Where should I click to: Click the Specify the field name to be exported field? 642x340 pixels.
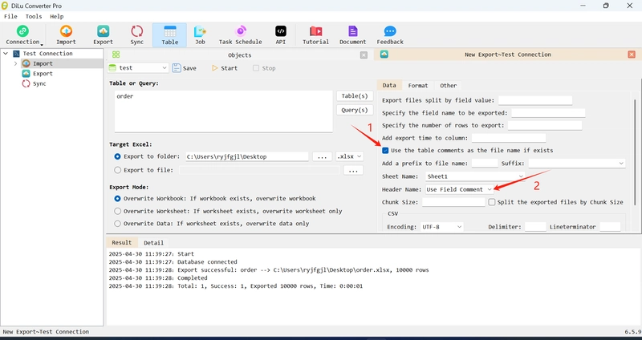[x=548, y=113]
